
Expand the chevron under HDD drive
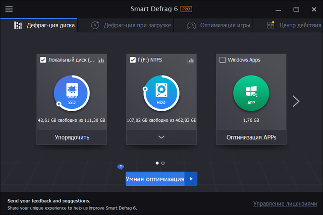pyautogui.click(x=161, y=137)
